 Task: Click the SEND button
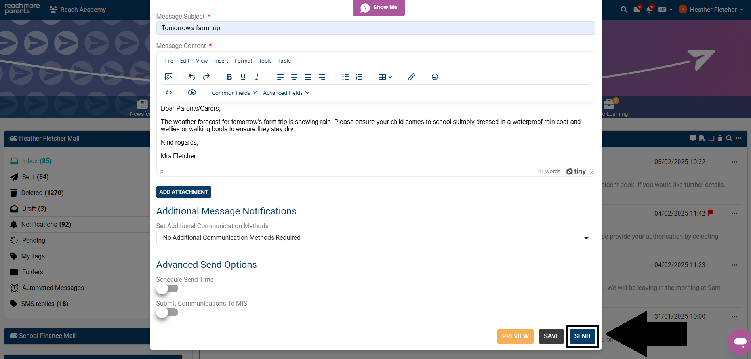(582, 336)
